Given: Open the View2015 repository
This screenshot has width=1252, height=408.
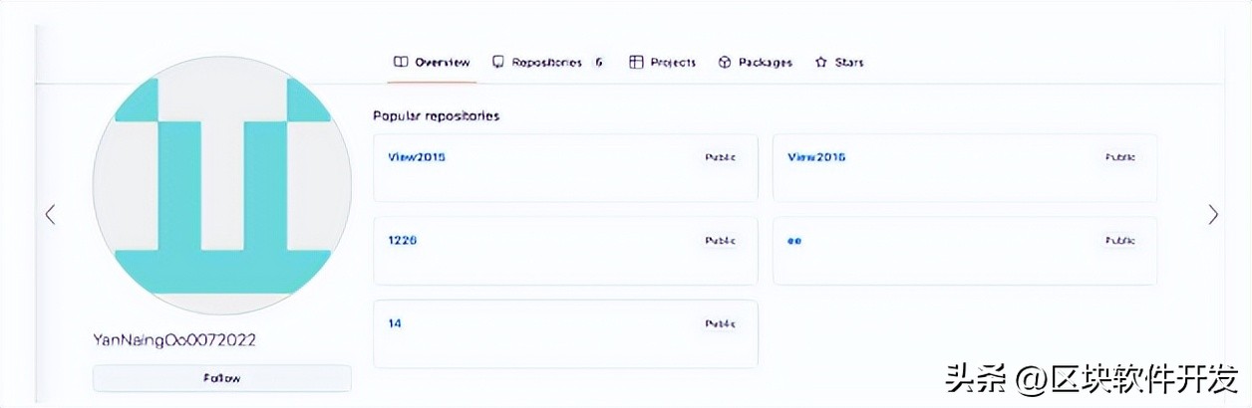Looking at the screenshot, I should [x=416, y=157].
